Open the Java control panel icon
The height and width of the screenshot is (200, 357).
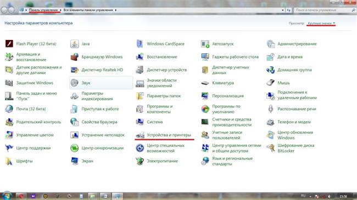click(75, 44)
